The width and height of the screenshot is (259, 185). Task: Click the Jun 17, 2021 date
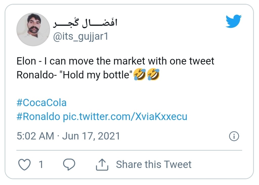[91, 136]
